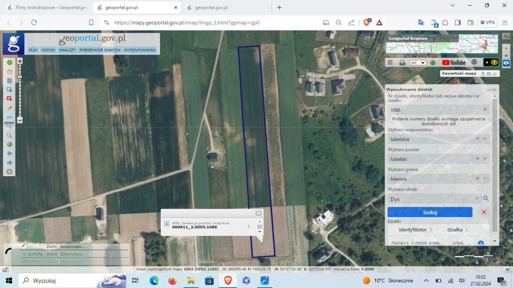Open the POBIERANIE DANYCH menu

(x=100, y=50)
